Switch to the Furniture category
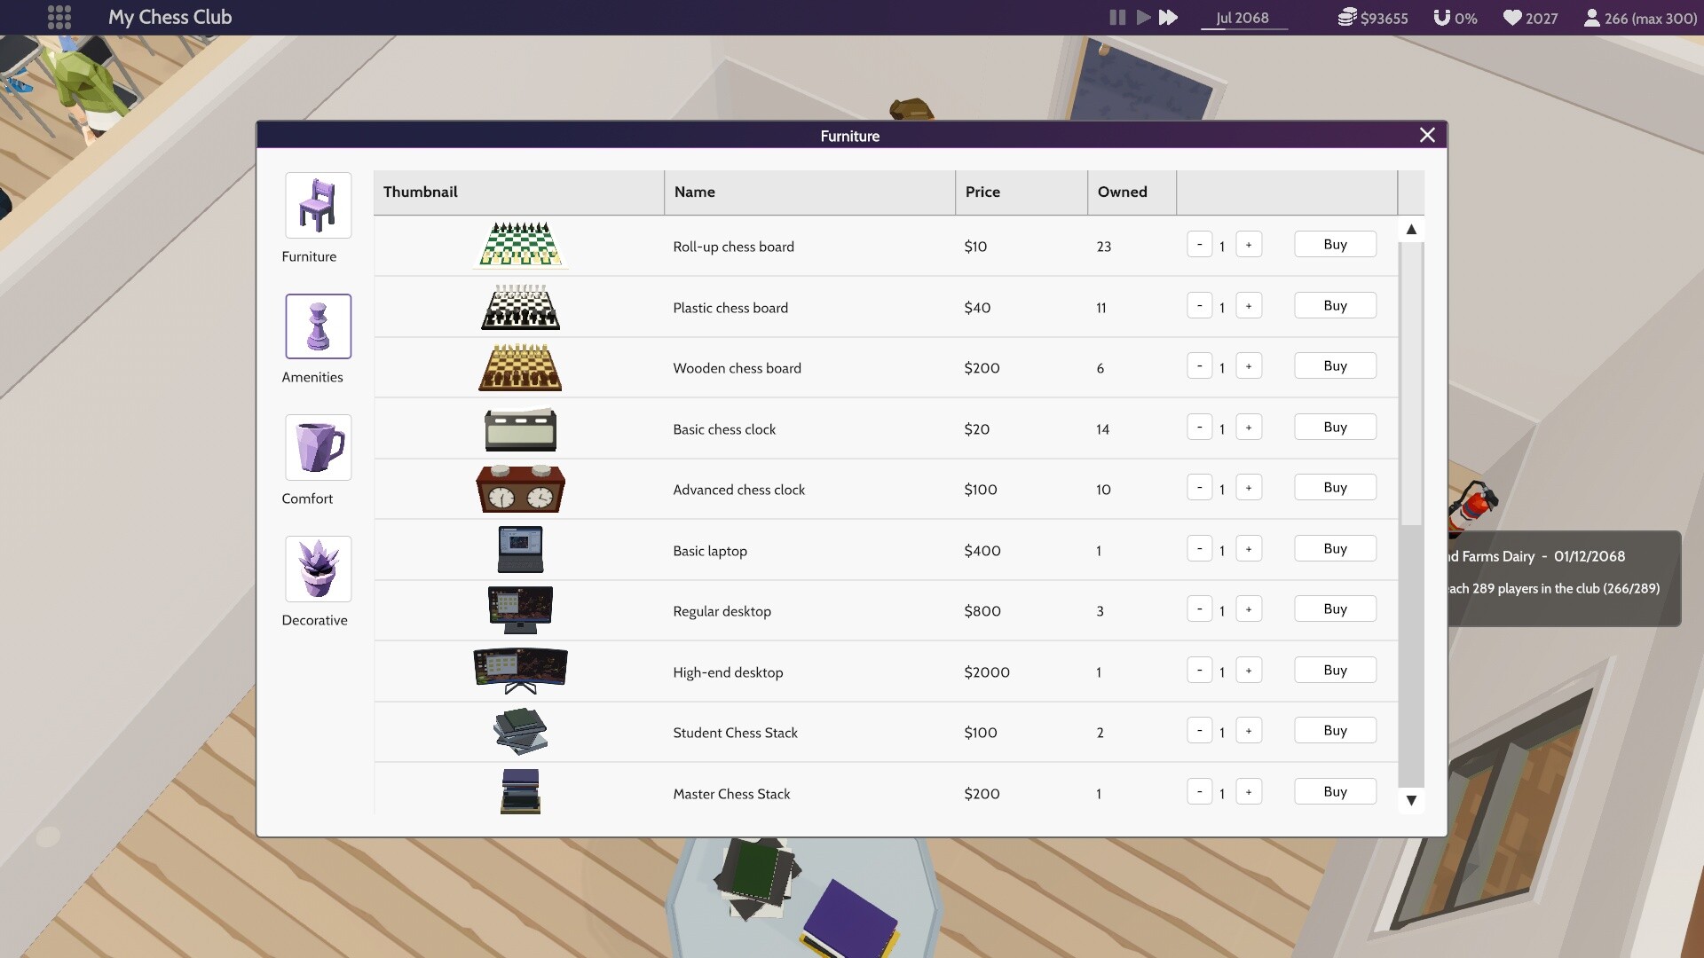1704x958 pixels. click(317, 205)
